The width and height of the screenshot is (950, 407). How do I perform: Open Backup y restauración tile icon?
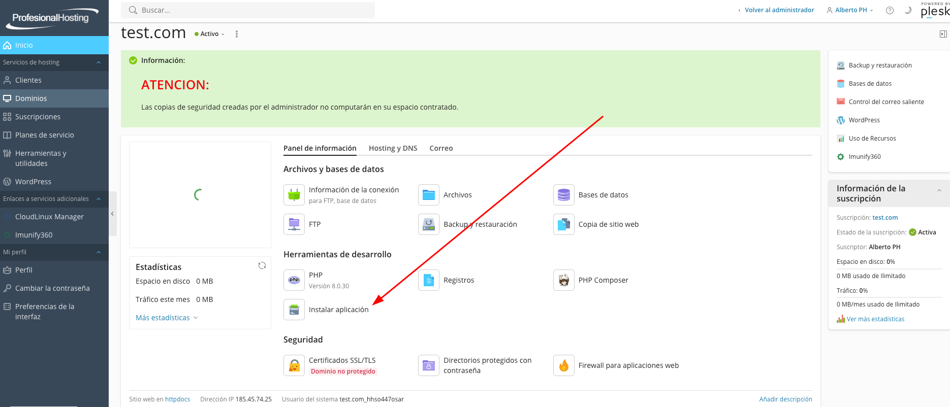pos(429,224)
